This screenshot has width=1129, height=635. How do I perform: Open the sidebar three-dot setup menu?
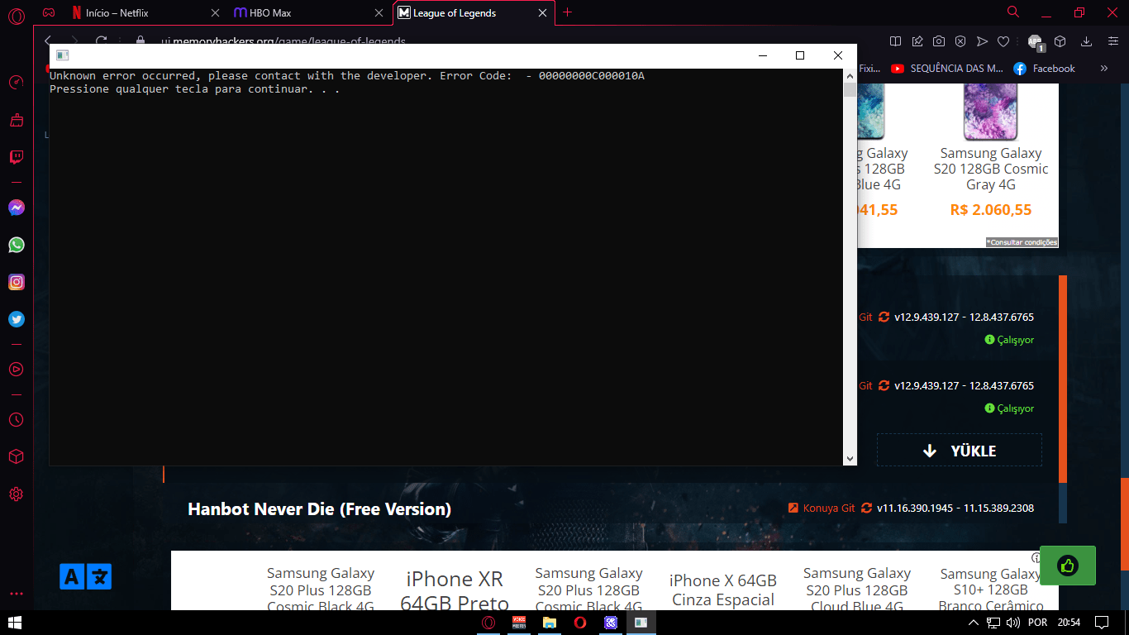(17, 594)
